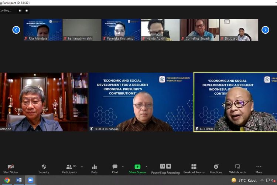Show previous participants with left arrow
Viewport: 277px width, 185px height.
point(16,30)
